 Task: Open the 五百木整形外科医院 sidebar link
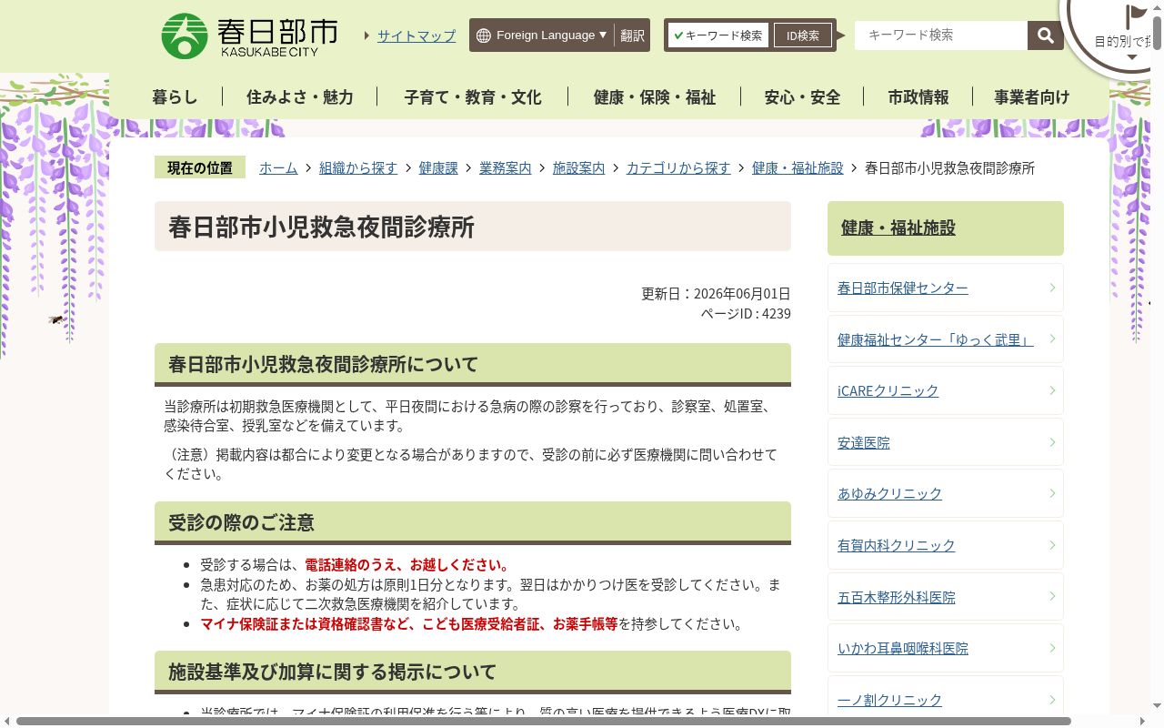tap(897, 598)
